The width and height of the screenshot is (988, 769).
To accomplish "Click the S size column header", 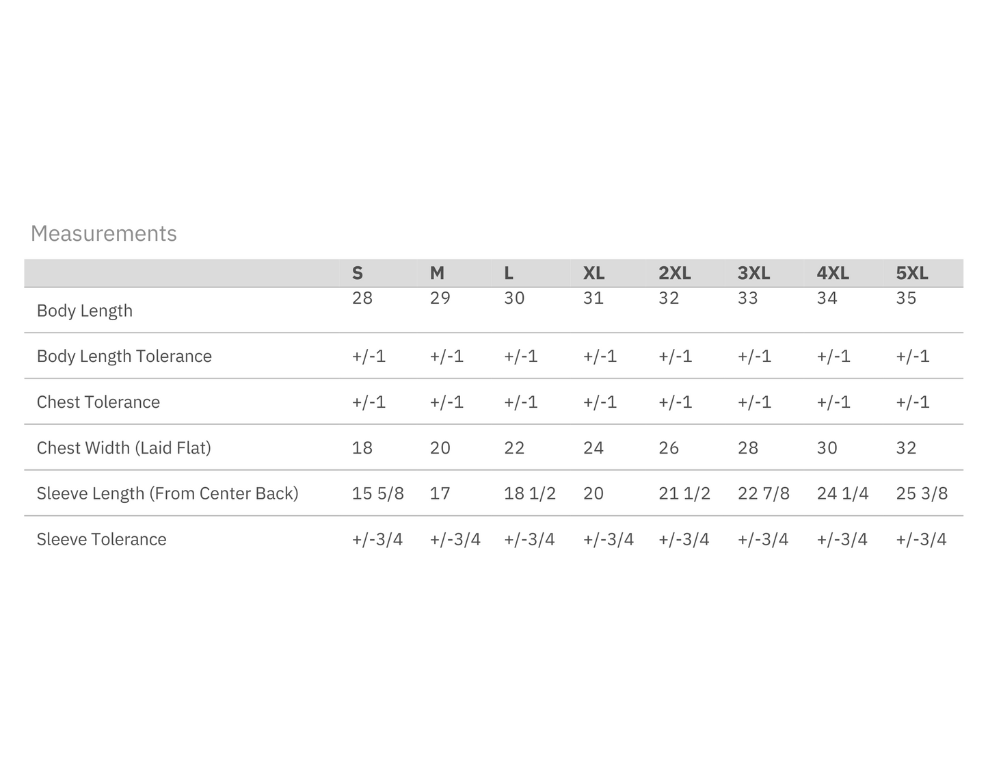I will 357,274.
